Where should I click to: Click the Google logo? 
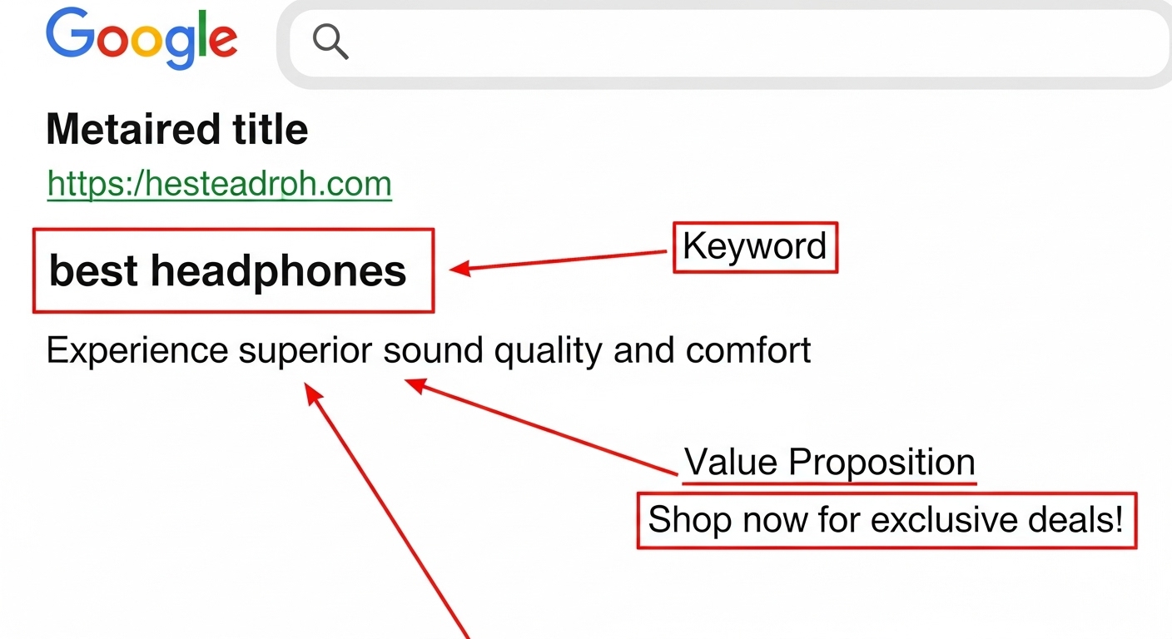142,39
